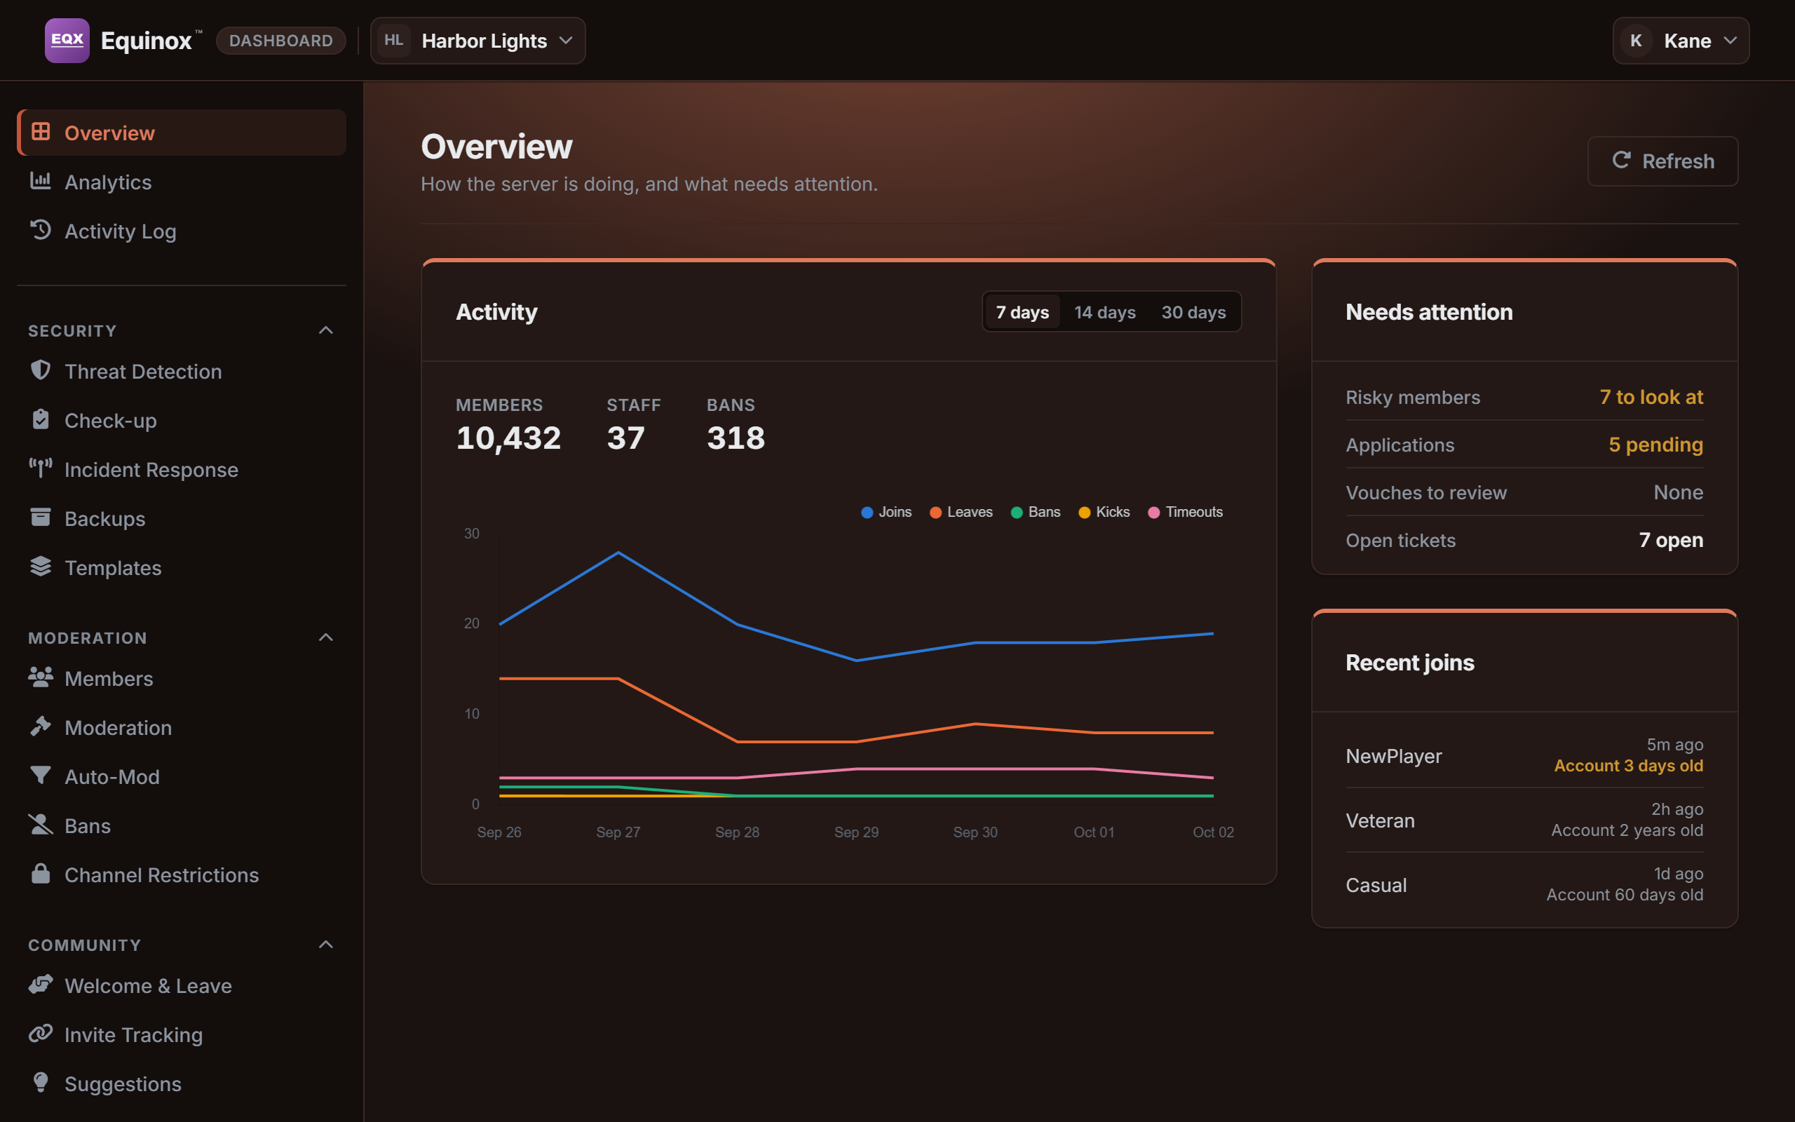Click the Backups archive box icon
1795x1122 pixels.
(41, 518)
